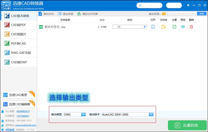Open the 使用教程 tutorial link
208x132 pixels.
coord(10,130)
